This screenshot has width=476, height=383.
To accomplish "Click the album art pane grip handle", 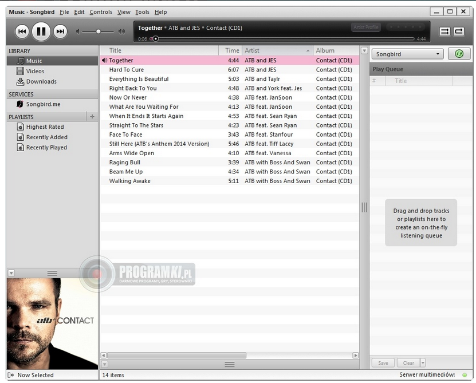I will (x=52, y=274).
